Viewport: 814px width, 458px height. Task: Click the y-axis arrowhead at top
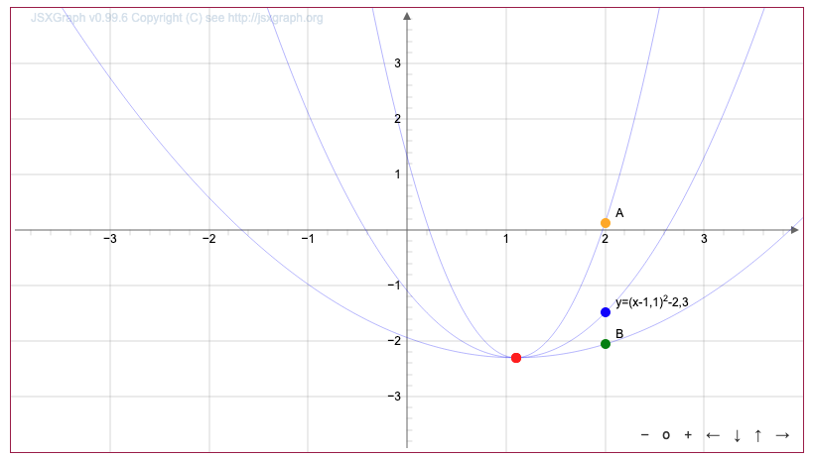pyautogui.click(x=407, y=17)
